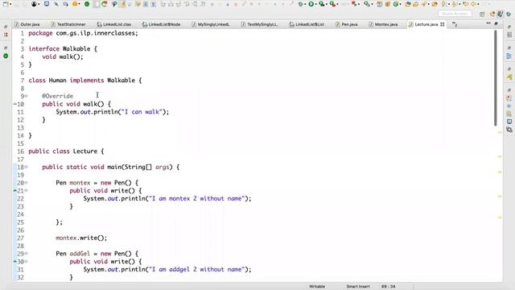Click the montex.write() call on line 27
The height and width of the screenshot is (290, 515).
coord(81,238)
